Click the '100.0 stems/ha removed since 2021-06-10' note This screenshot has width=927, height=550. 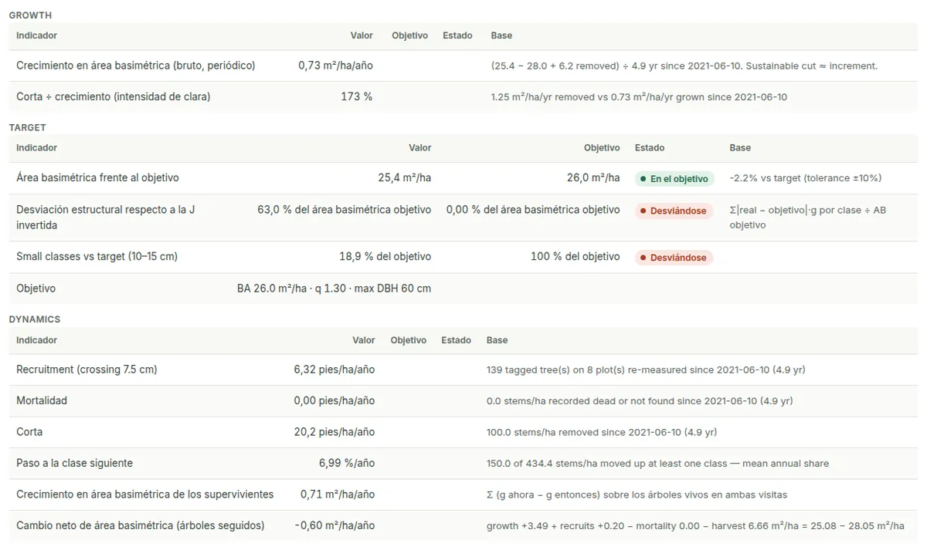click(x=602, y=432)
